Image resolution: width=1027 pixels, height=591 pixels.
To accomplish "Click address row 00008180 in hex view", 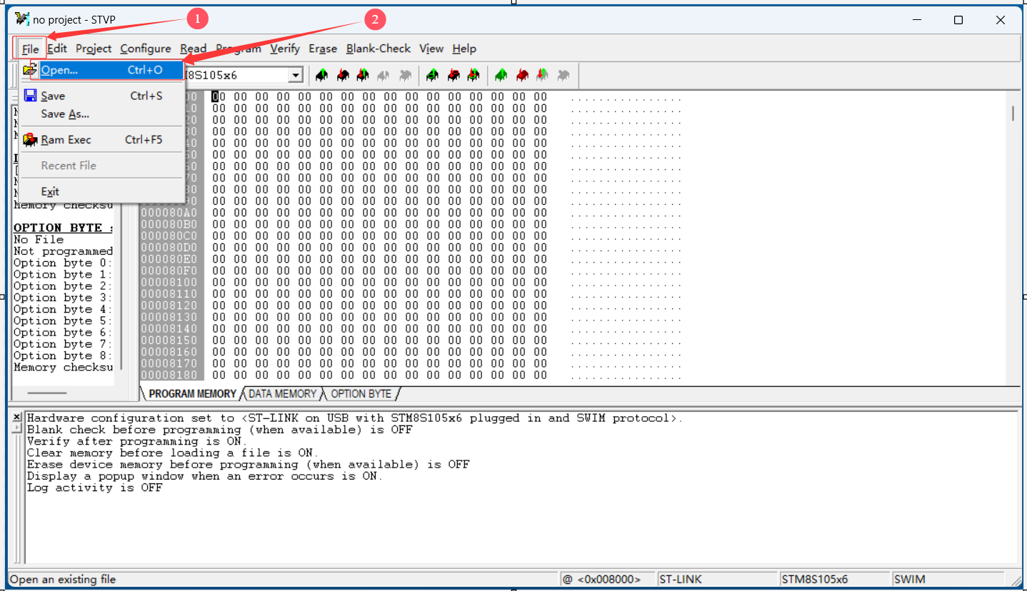I will point(169,375).
